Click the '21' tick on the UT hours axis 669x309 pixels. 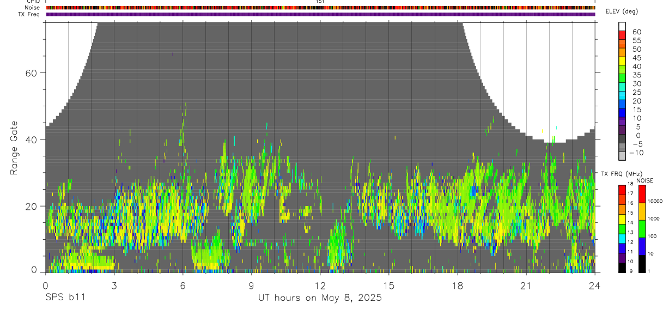point(526,286)
